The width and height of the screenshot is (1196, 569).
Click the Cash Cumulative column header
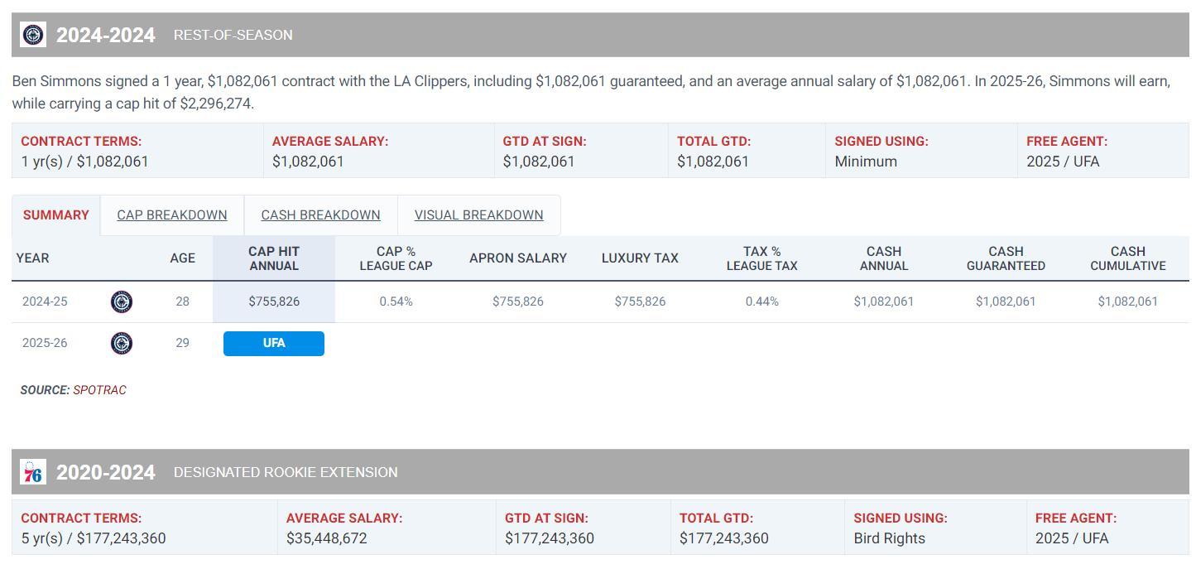[x=1128, y=258]
